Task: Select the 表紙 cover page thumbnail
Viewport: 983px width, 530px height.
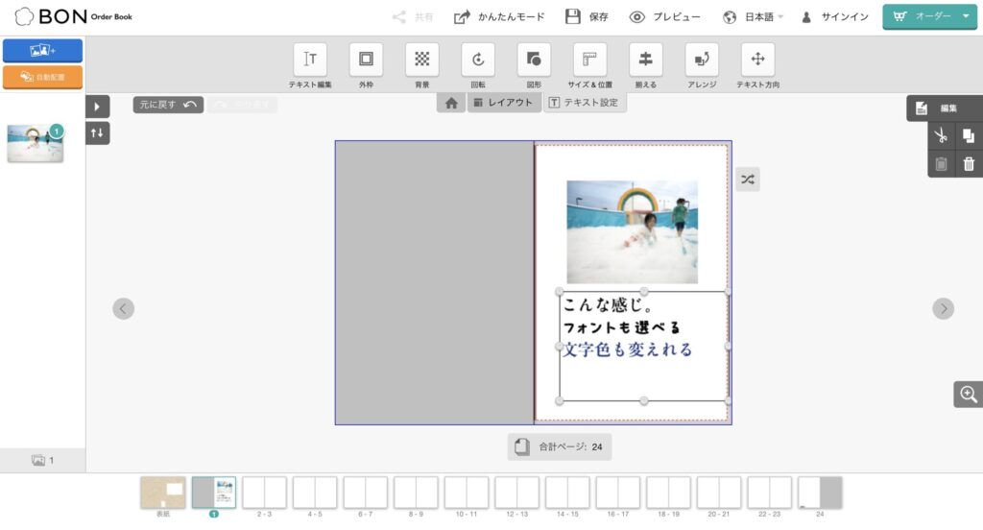Action: [x=163, y=494]
